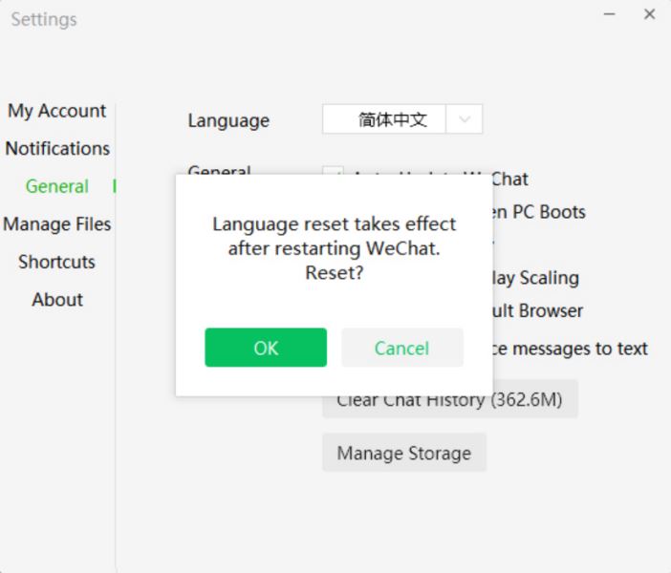
Task: Cancel the language reset dialog
Action: [x=401, y=348]
